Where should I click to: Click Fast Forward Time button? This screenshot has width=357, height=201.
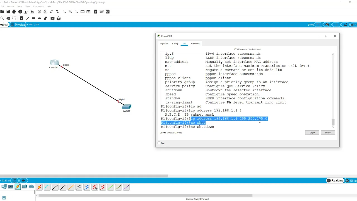tap(24, 181)
